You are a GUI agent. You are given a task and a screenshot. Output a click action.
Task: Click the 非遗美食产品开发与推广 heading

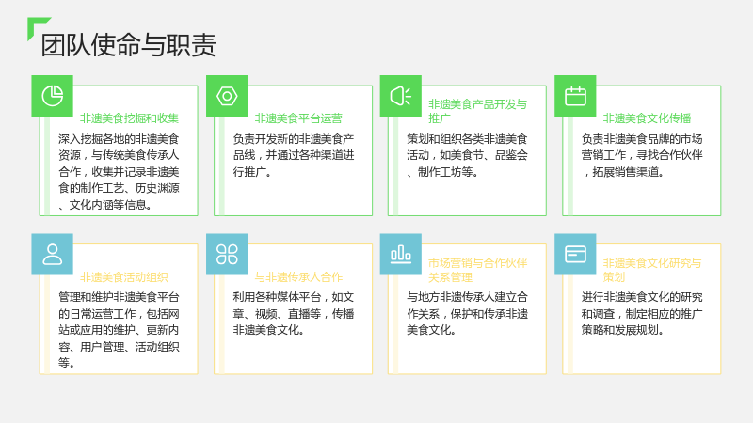[x=477, y=111]
